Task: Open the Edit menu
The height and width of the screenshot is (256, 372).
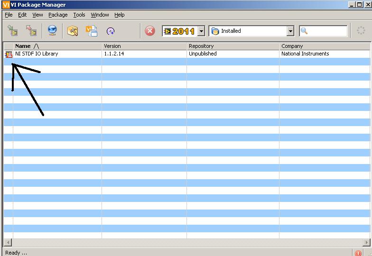Action: tap(22, 15)
